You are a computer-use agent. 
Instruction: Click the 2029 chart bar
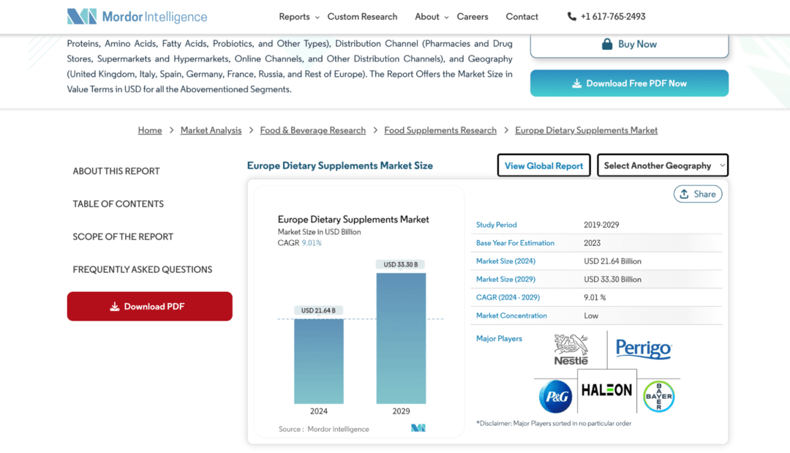[x=401, y=338]
